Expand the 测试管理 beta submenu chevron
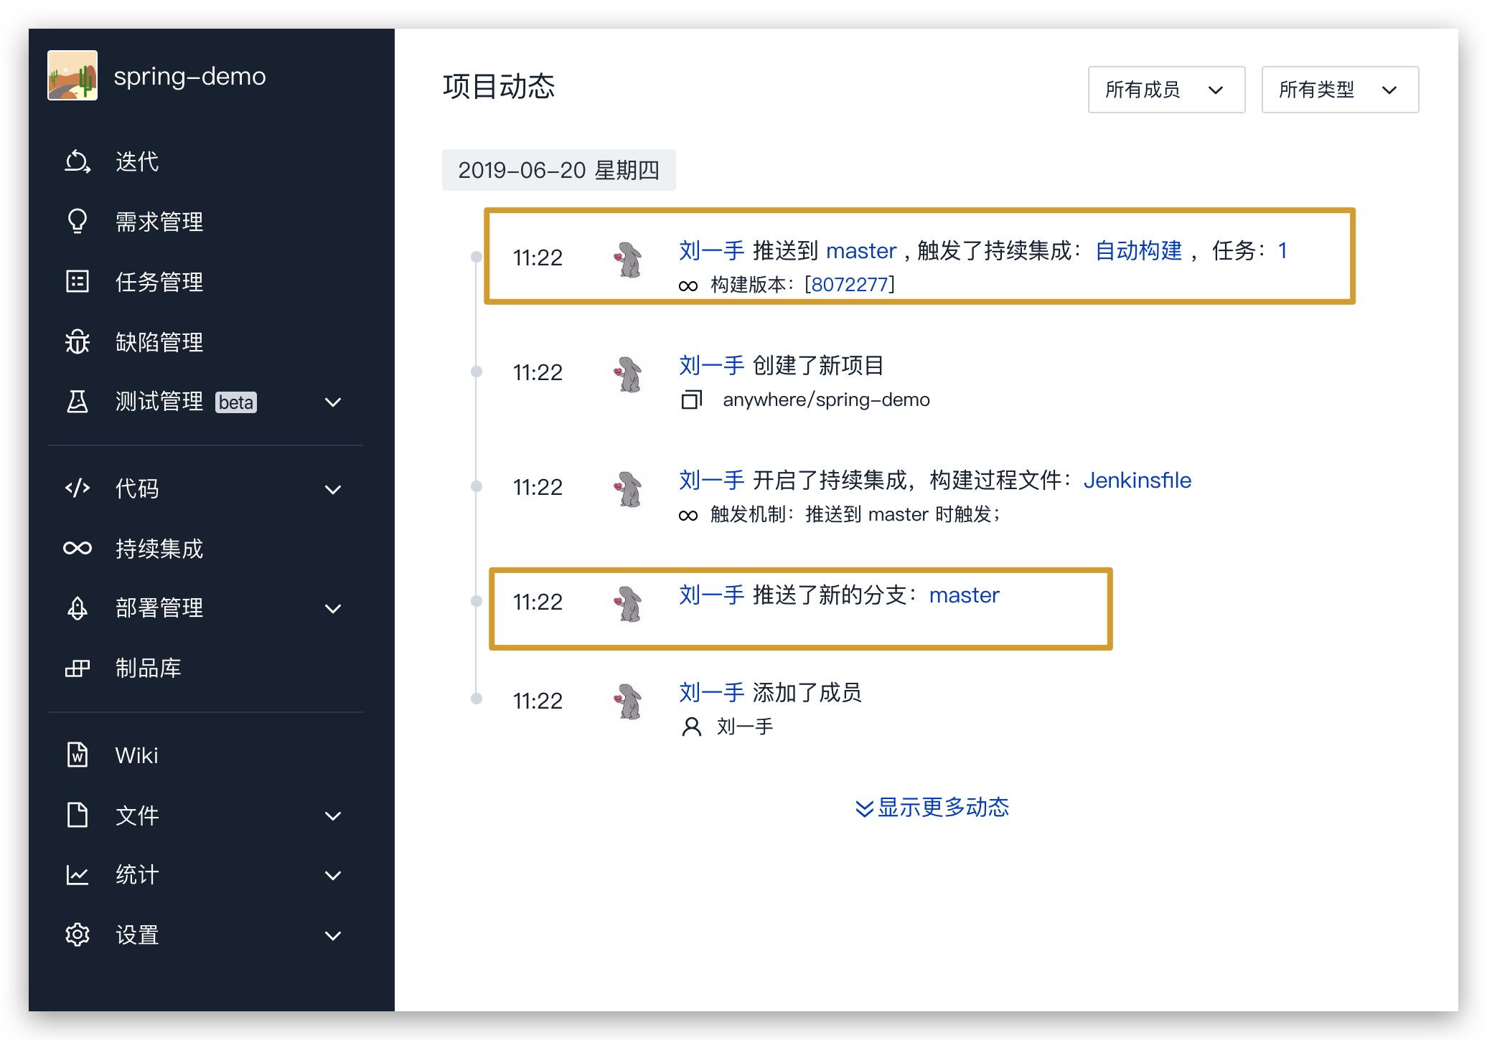This screenshot has height=1040, width=1487. point(333,402)
